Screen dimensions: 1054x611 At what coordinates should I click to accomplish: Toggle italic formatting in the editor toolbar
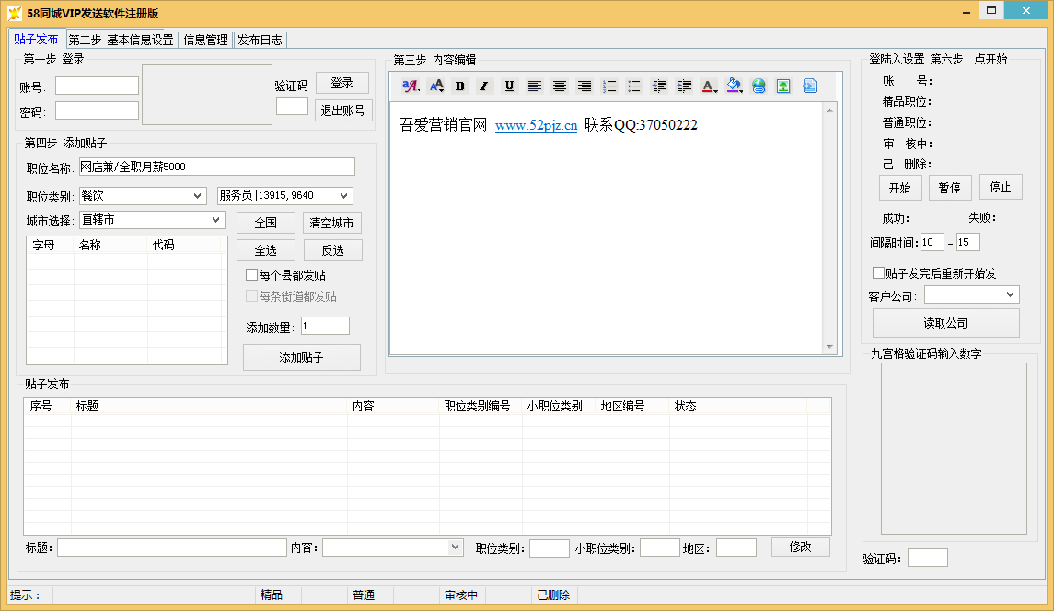[x=484, y=86]
